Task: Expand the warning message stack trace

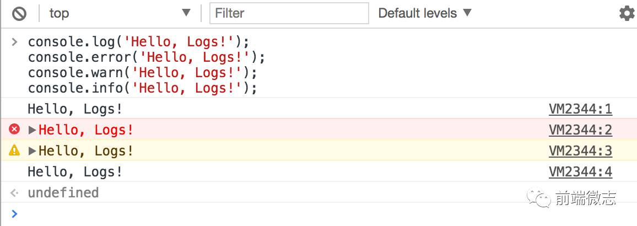Action: 32,151
